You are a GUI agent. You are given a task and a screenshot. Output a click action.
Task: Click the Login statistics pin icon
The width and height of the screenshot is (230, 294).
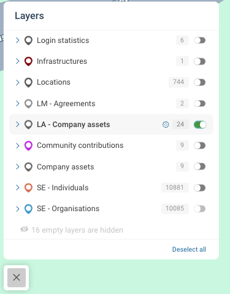click(x=28, y=41)
